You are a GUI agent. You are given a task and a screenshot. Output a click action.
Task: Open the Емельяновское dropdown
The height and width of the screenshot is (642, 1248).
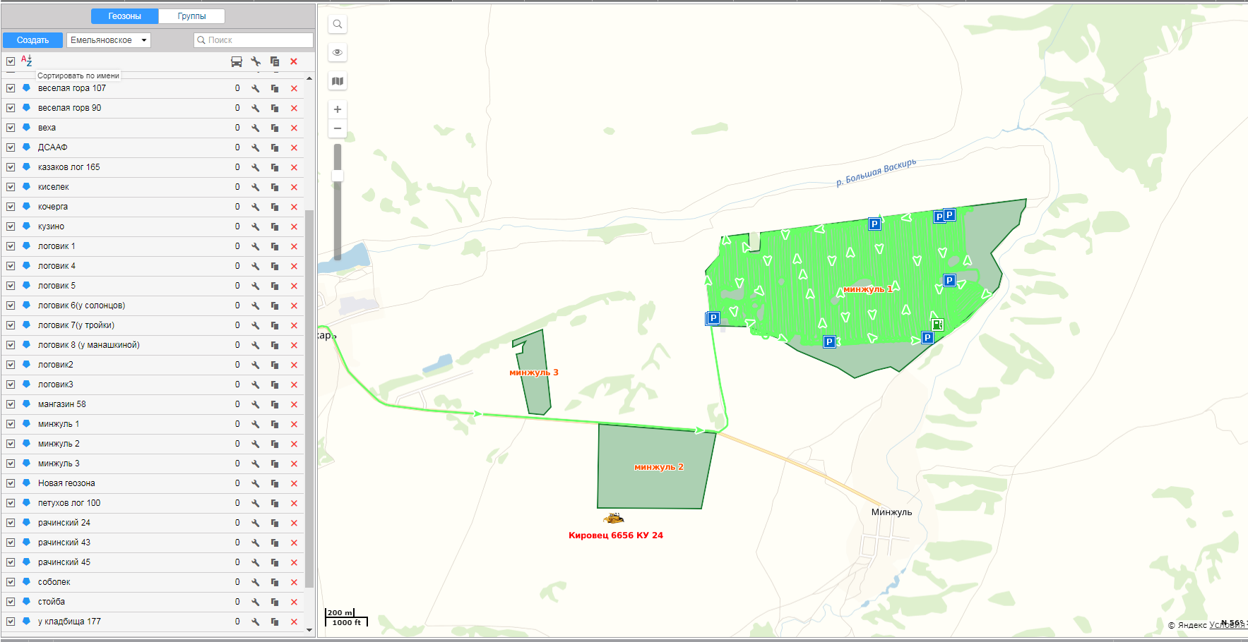[108, 40]
